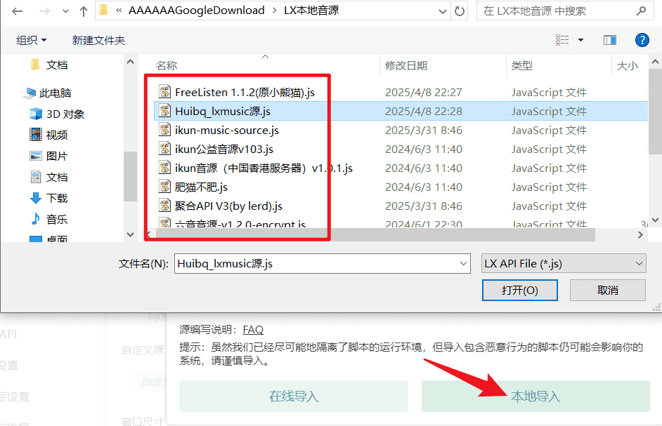
Task: Open the view options dropdown arrow
Action: (581, 40)
